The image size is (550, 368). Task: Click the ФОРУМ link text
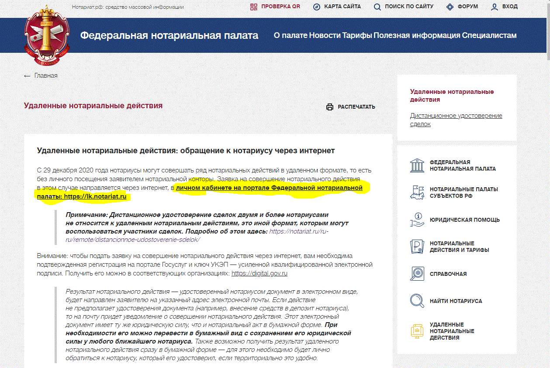coord(468,7)
